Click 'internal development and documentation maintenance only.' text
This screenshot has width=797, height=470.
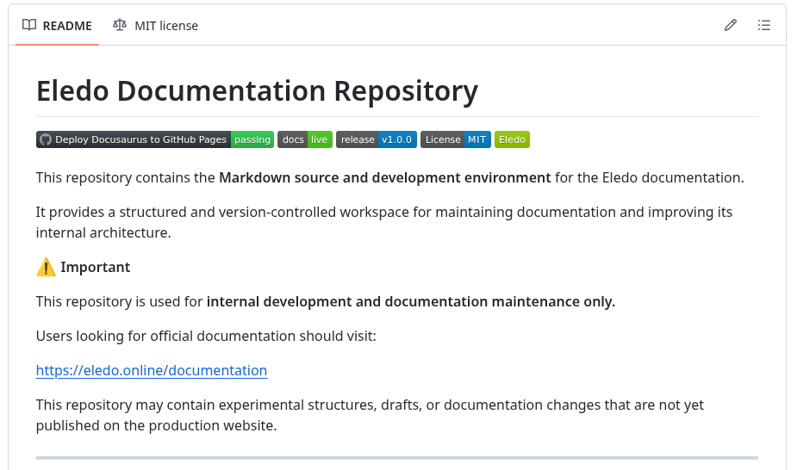411,301
